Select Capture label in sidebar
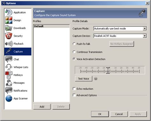Viewport: 151px width, 121px height. pos(18,52)
